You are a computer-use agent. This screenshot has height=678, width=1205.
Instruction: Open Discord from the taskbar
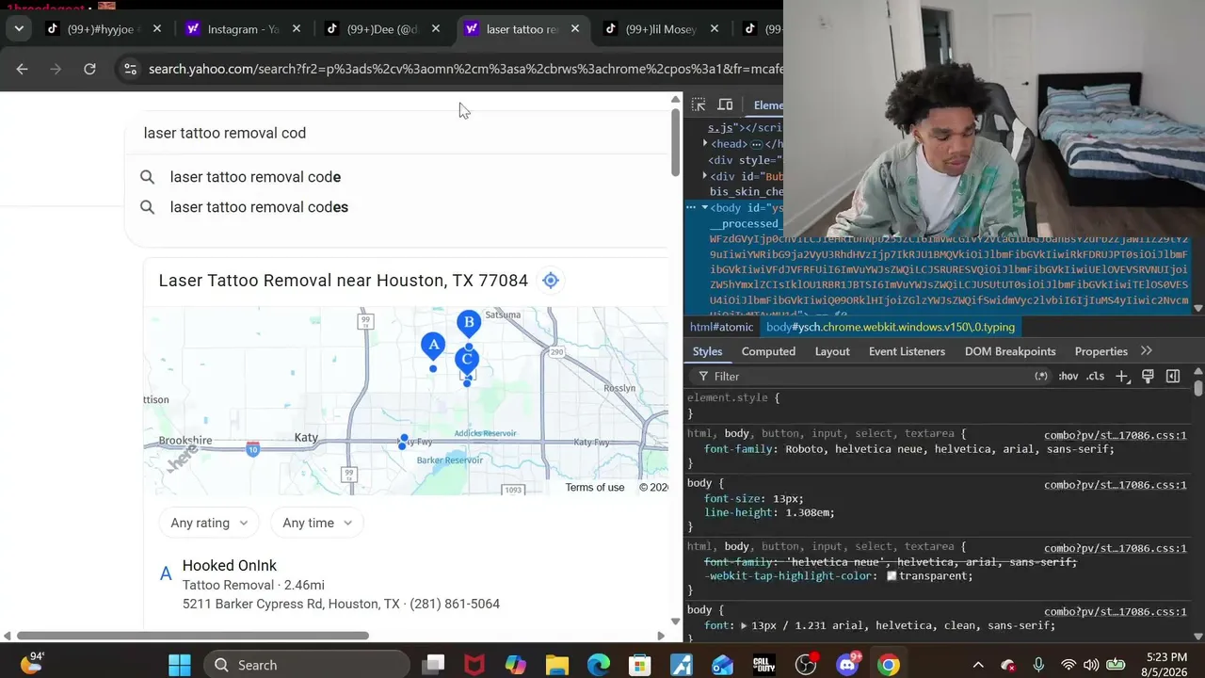847,665
